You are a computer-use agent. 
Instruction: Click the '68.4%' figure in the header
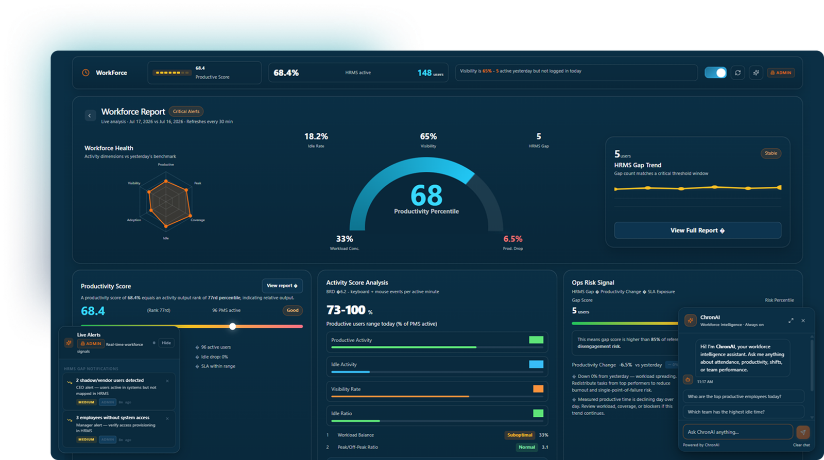click(286, 73)
